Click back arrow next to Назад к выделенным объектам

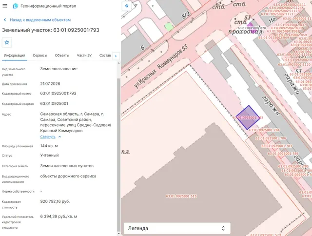[x=5, y=20]
